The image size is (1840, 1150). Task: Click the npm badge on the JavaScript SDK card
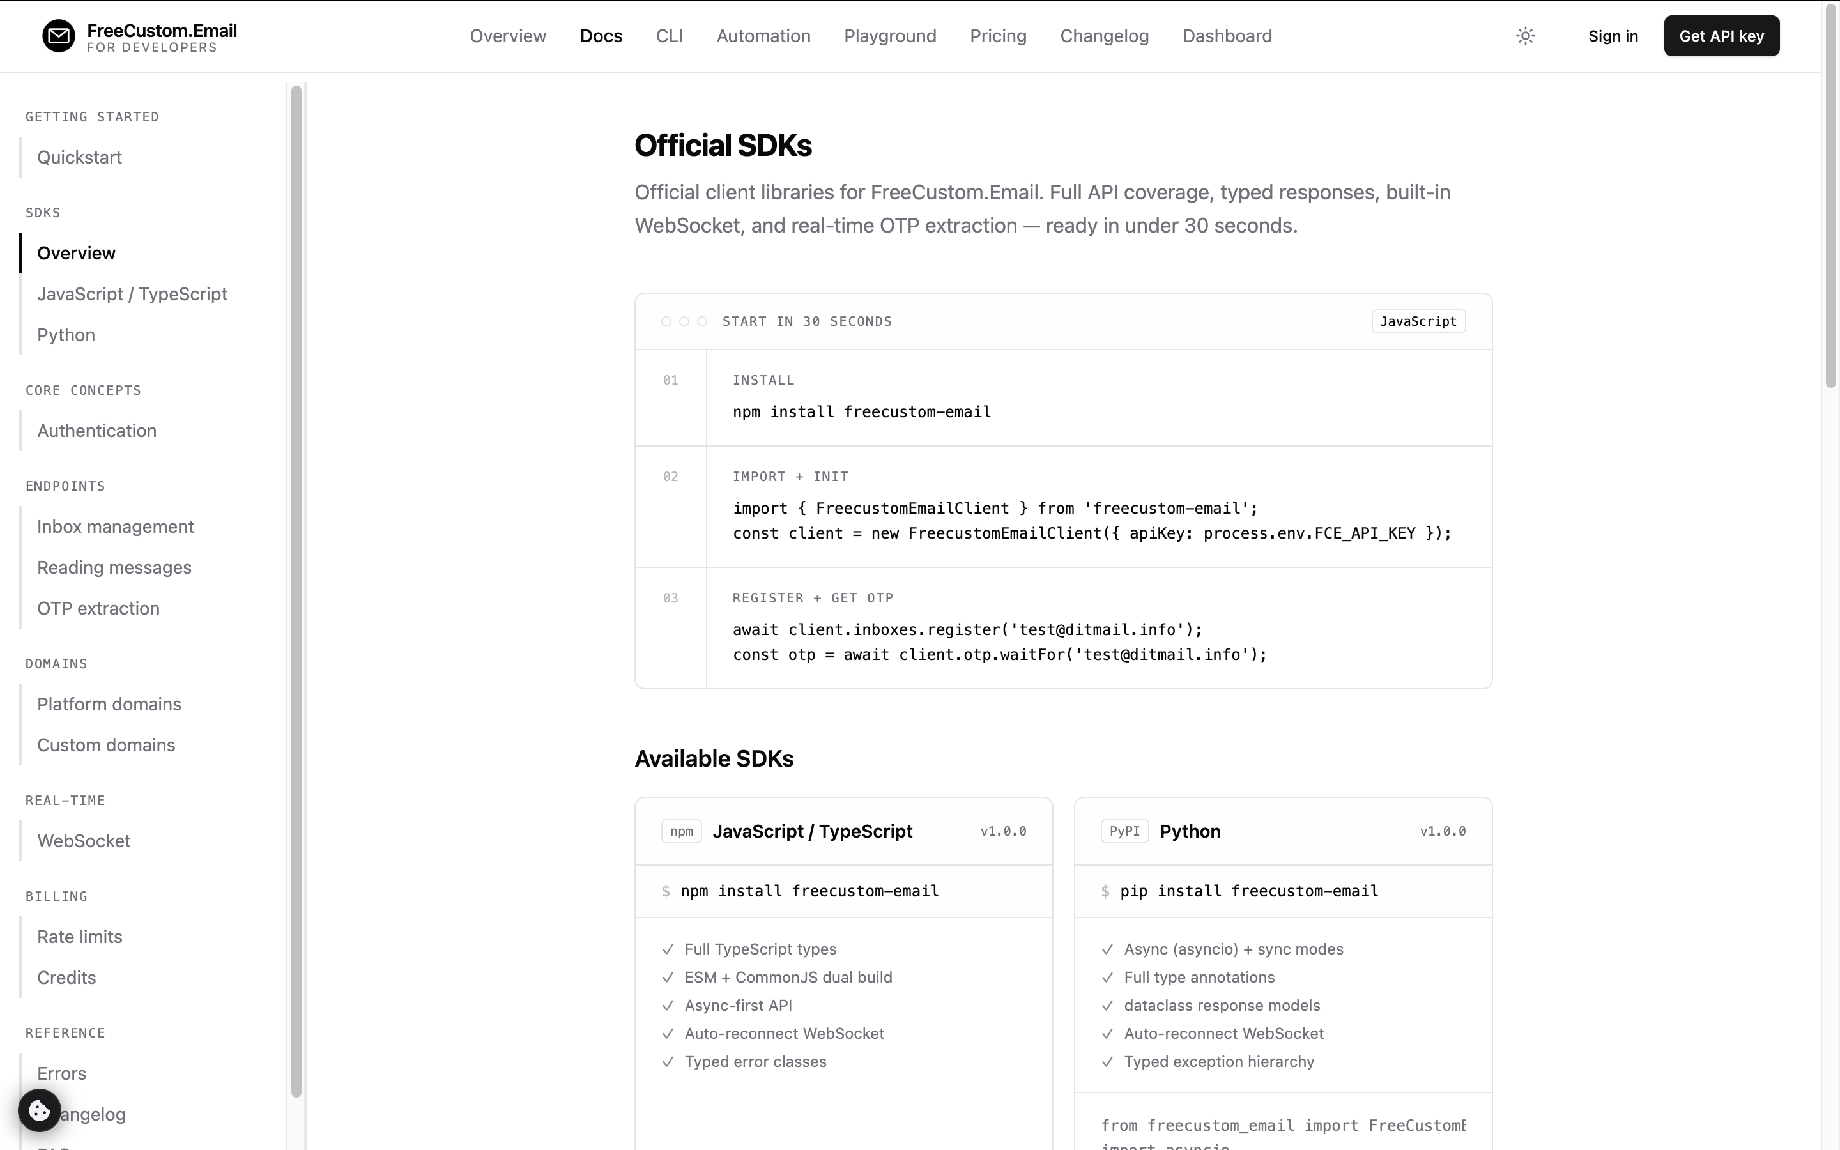pyautogui.click(x=680, y=831)
